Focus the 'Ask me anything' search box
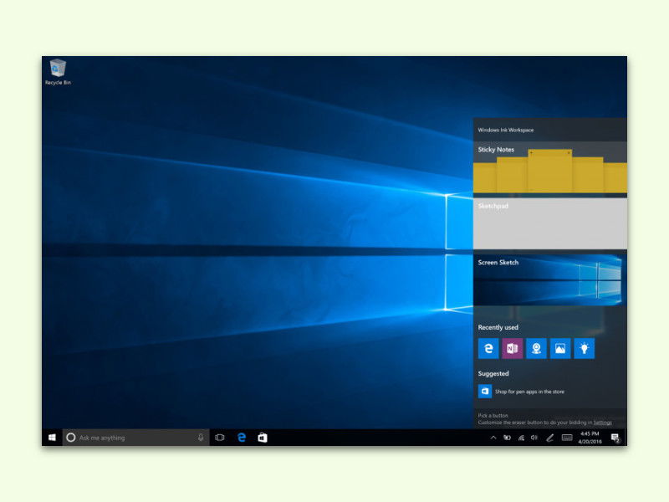 135,438
